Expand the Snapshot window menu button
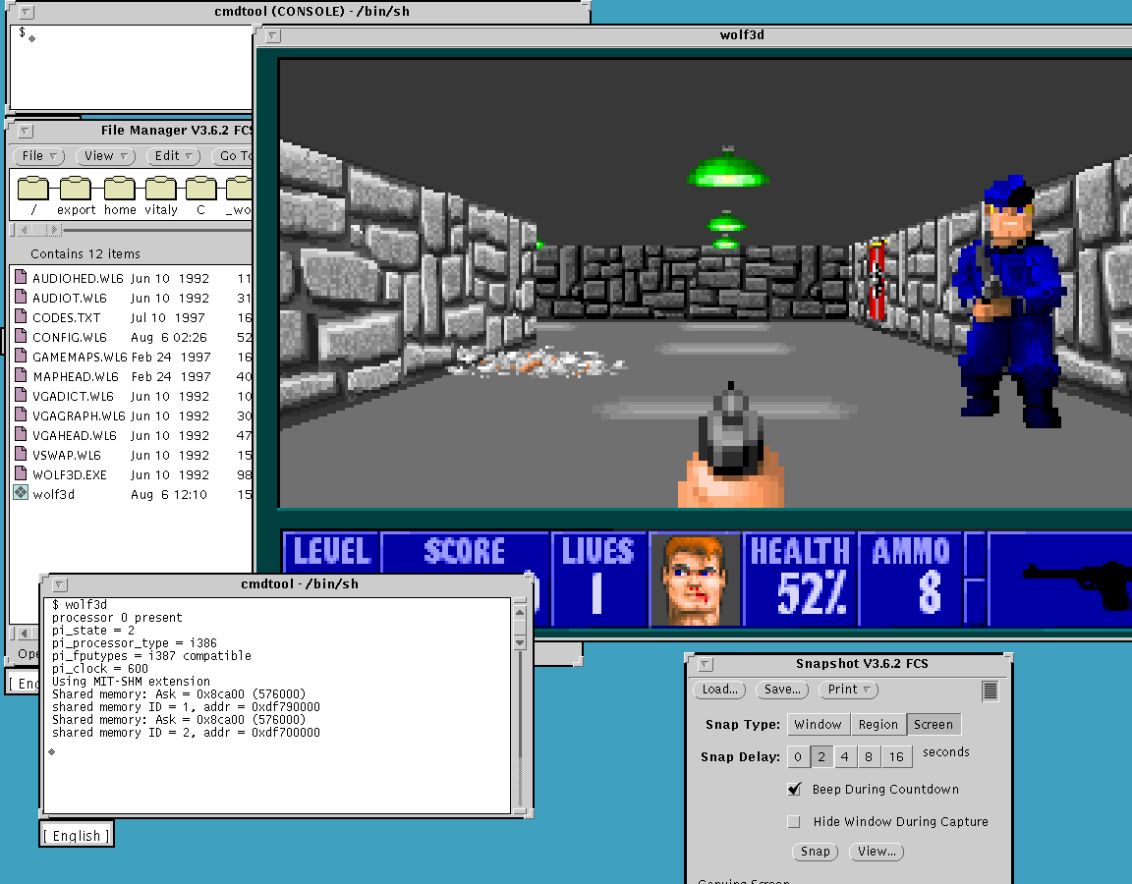The height and width of the screenshot is (884, 1132). (x=705, y=664)
